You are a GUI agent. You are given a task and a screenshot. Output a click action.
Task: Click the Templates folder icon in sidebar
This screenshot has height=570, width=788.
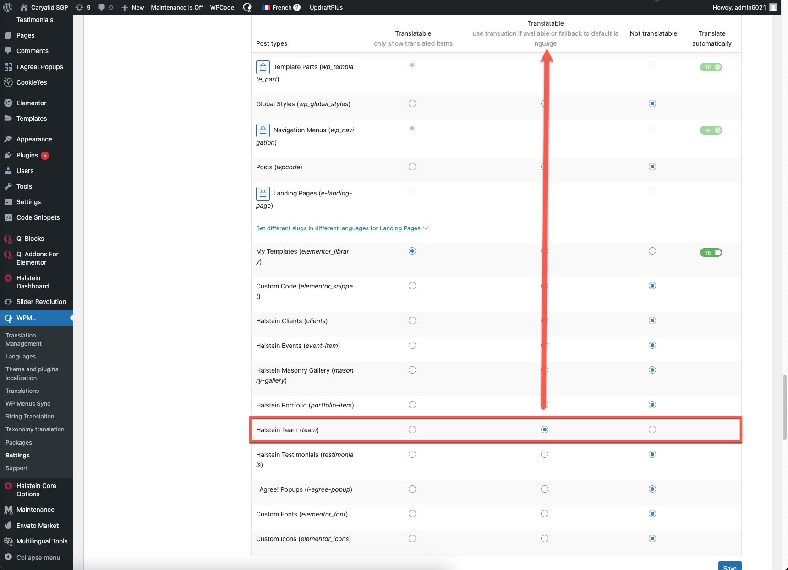(8, 119)
